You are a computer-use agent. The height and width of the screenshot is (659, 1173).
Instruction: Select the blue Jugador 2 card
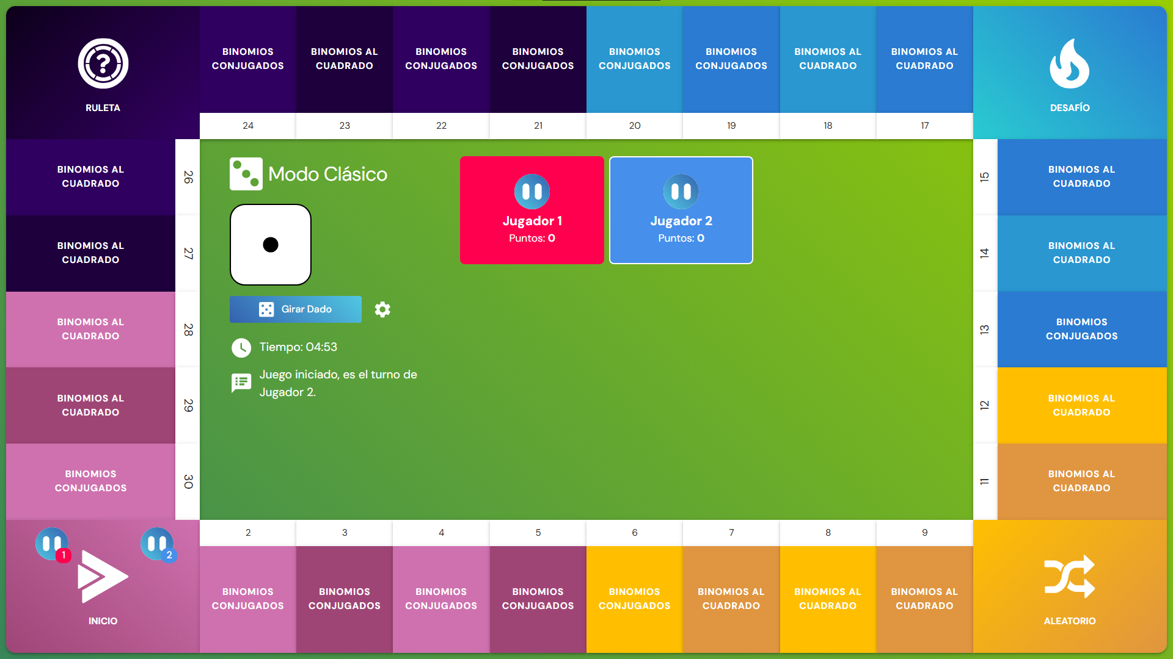(681, 210)
